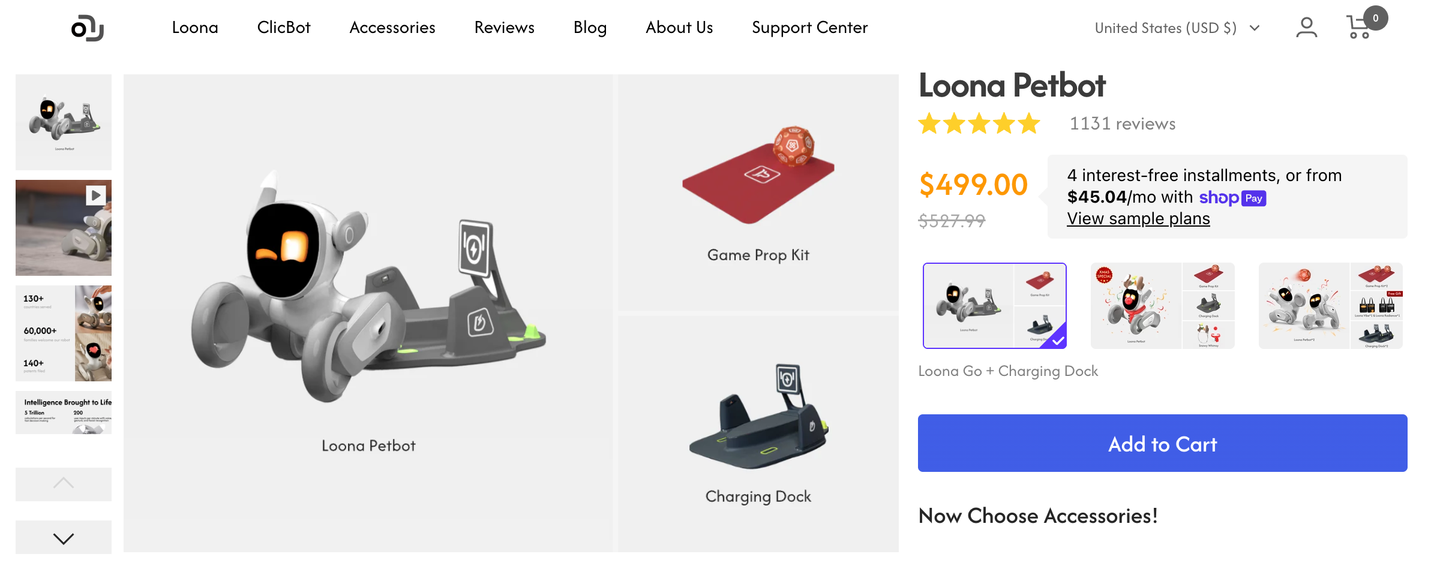This screenshot has width=1434, height=578.
Task: Open the View sample plans link
Action: (1138, 219)
